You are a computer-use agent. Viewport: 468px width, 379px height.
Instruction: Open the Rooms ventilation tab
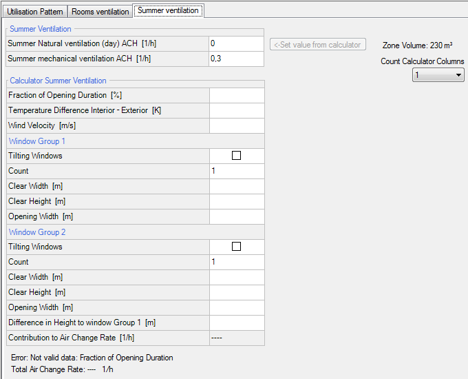(x=101, y=12)
